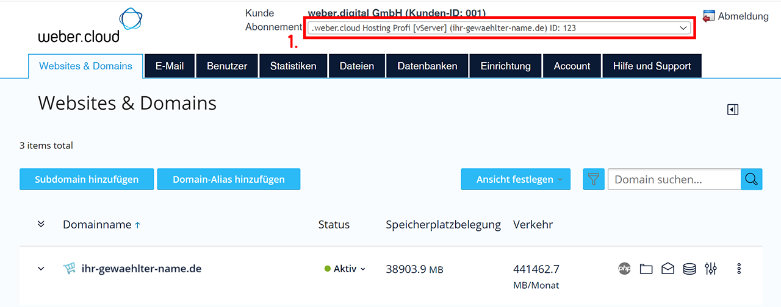Open the Abonnement subscription dropdown
The image size is (781, 307).
click(499, 28)
